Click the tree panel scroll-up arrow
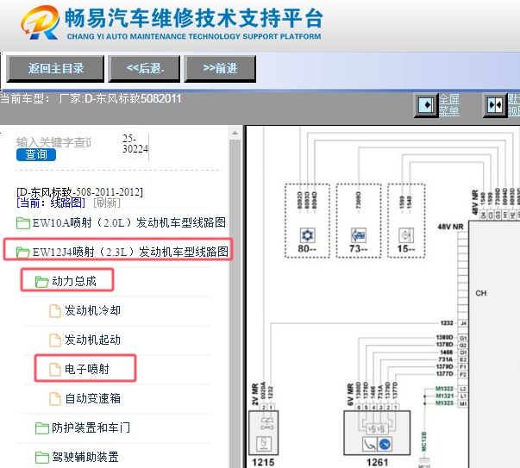 235,133
